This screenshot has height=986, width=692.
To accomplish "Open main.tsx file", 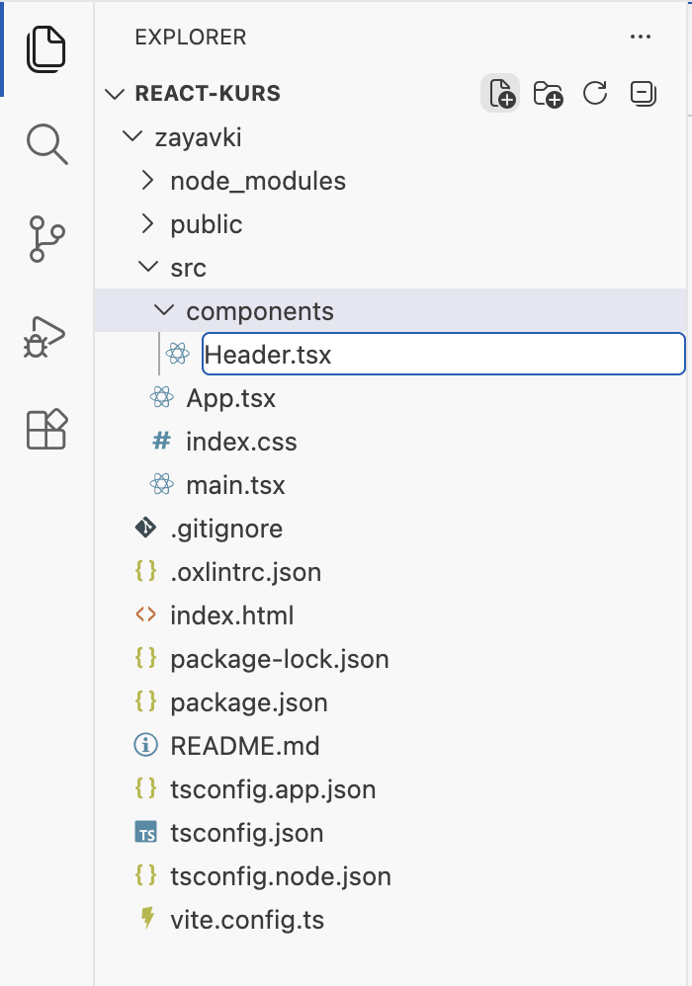I will [236, 485].
